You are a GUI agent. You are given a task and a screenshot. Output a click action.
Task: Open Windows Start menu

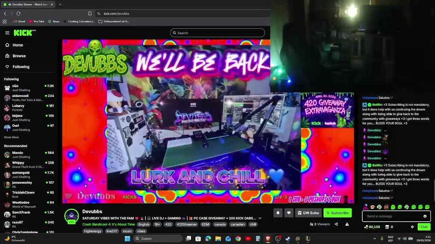click(127, 239)
